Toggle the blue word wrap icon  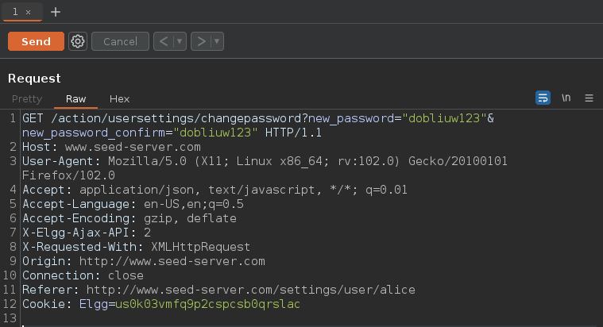pyautogui.click(x=543, y=98)
